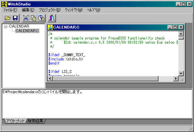Open the ファイル(F) menu
194x132 pixels.
point(10,10)
